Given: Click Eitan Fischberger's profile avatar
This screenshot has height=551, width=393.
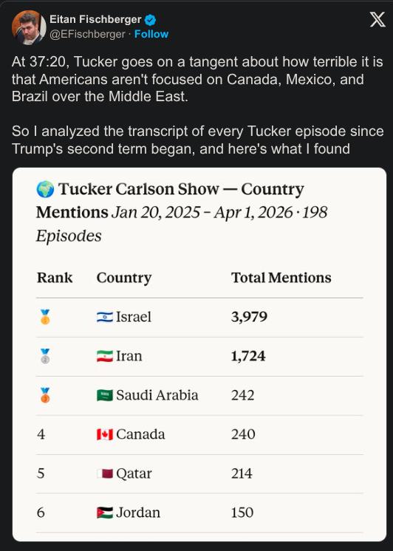Looking at the screenshot, I should [x=29, y=27].
